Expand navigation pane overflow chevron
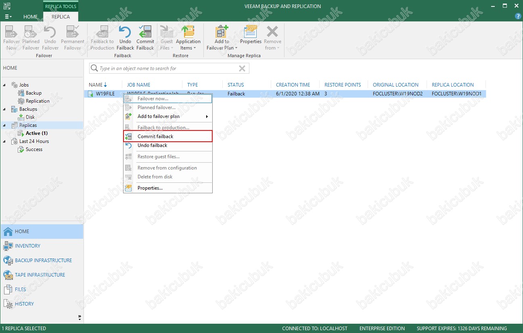This screenshot has height=333, width=523. point(79,317)
